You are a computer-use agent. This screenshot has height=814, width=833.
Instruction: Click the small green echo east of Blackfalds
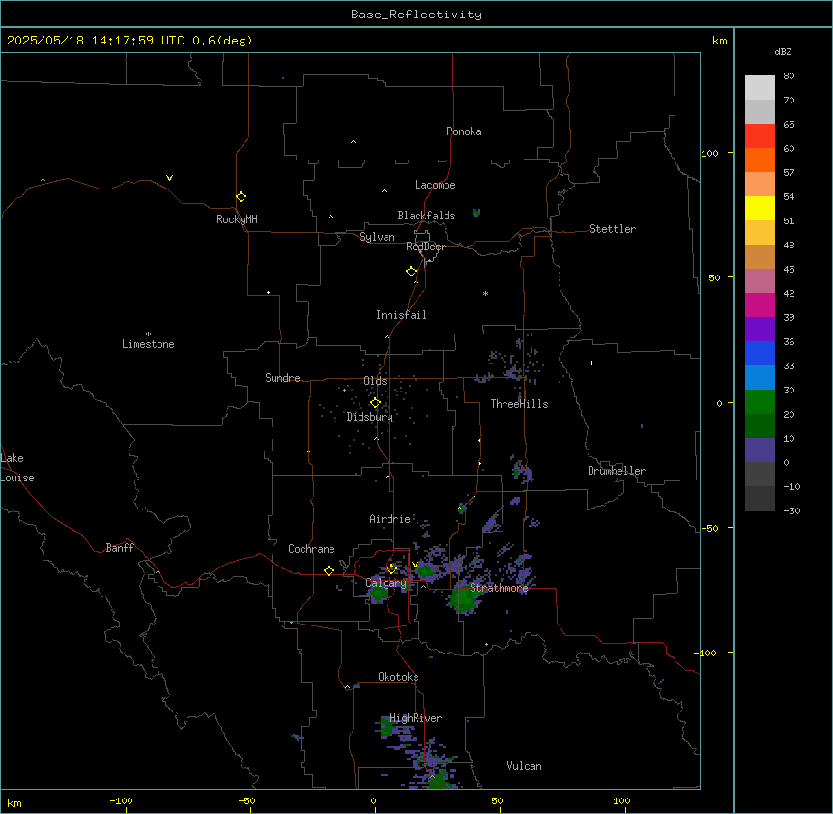(476, 212)
